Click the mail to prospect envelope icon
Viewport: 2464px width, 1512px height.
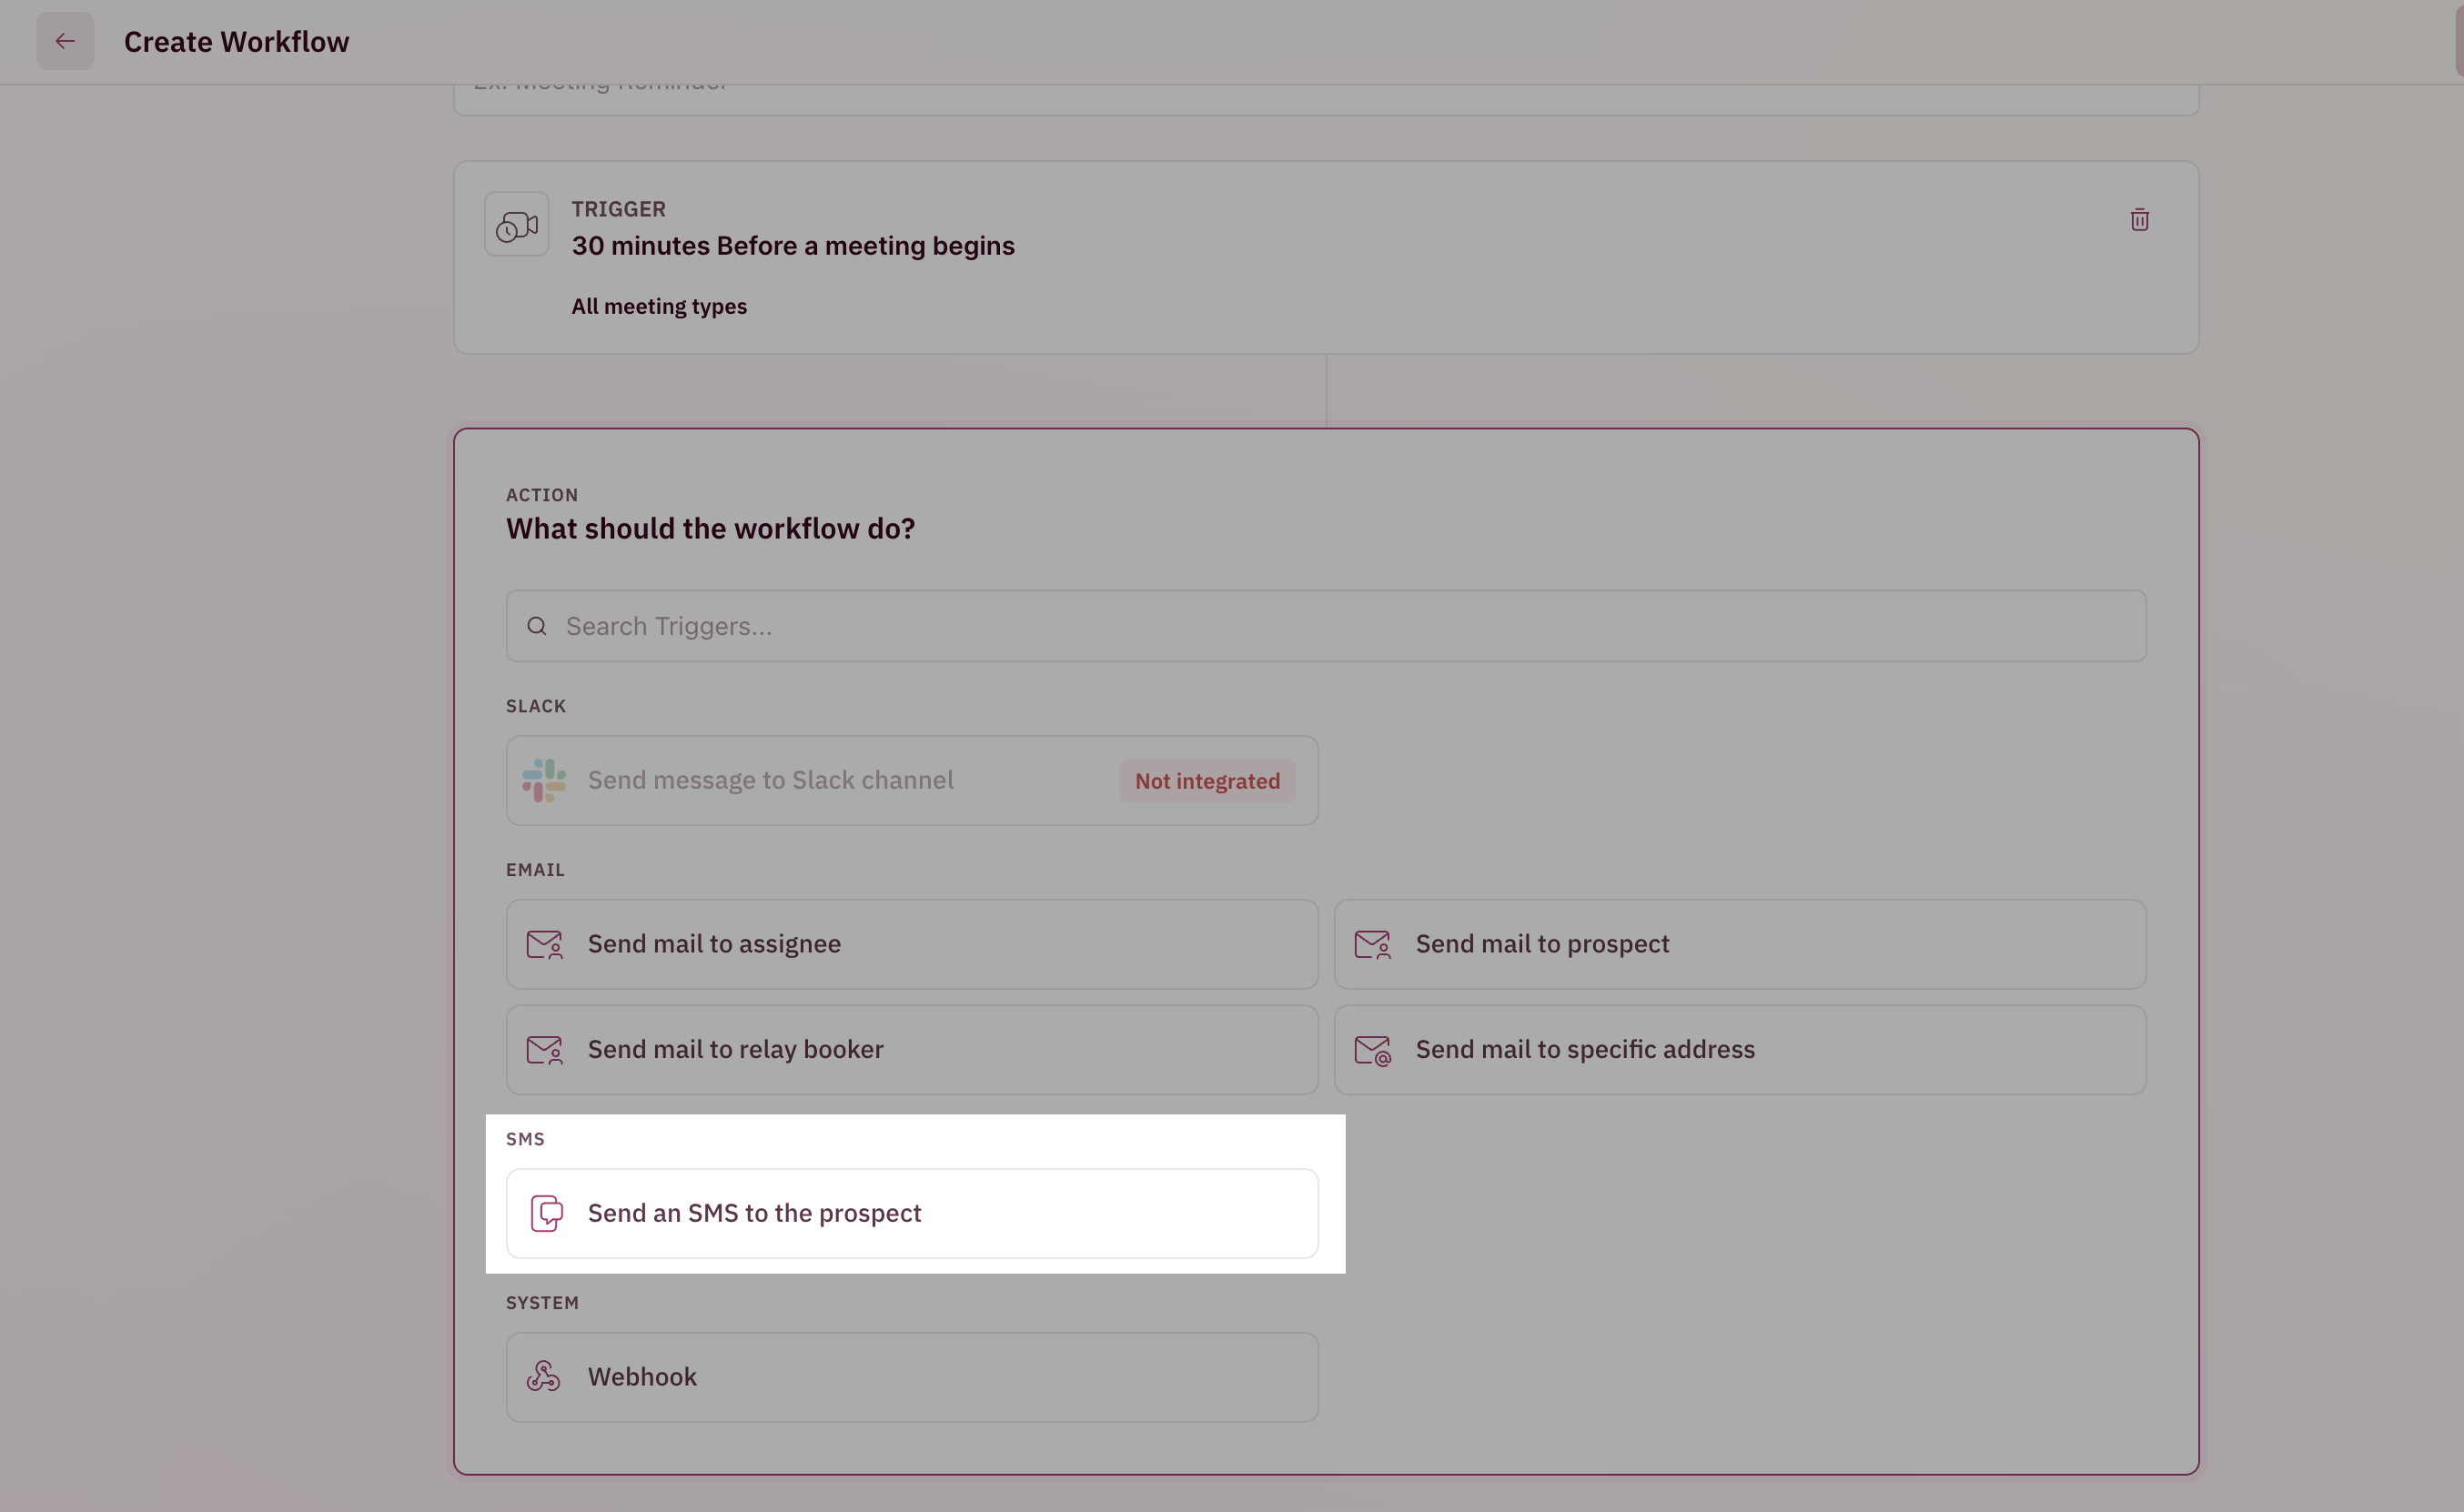(1372, 944)
